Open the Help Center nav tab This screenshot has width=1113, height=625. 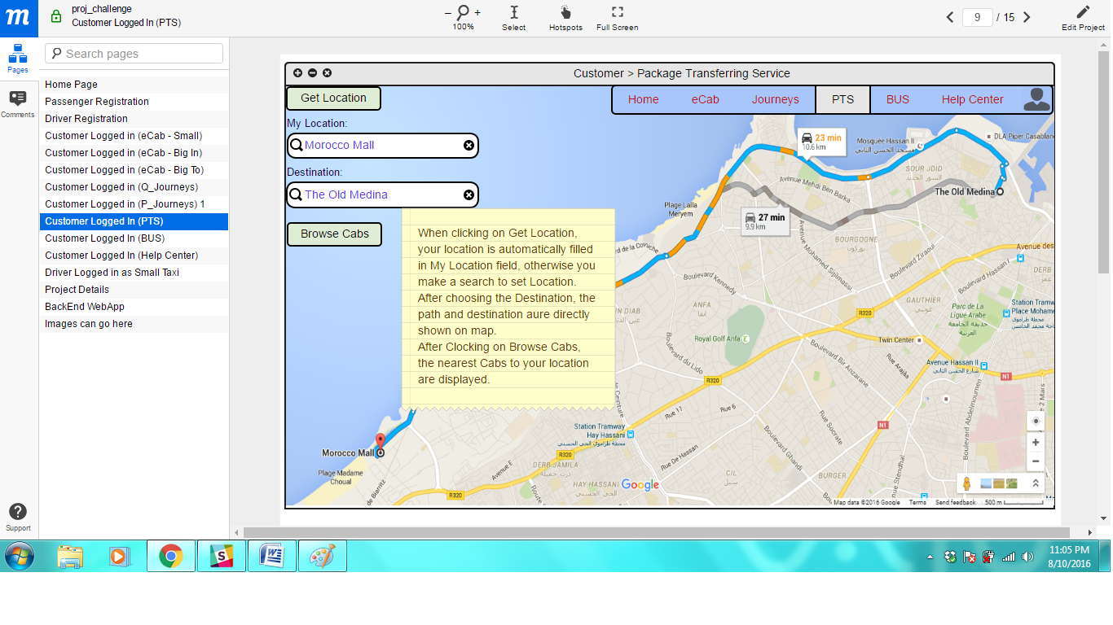pyautogui.click(x=973, y=100)
